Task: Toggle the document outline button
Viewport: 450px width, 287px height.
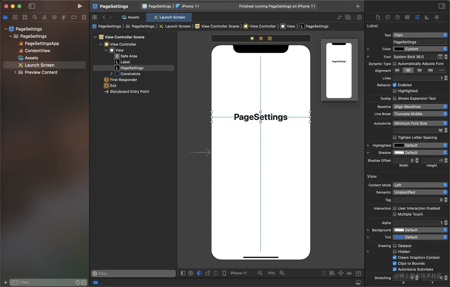Action: pos(183,273)
